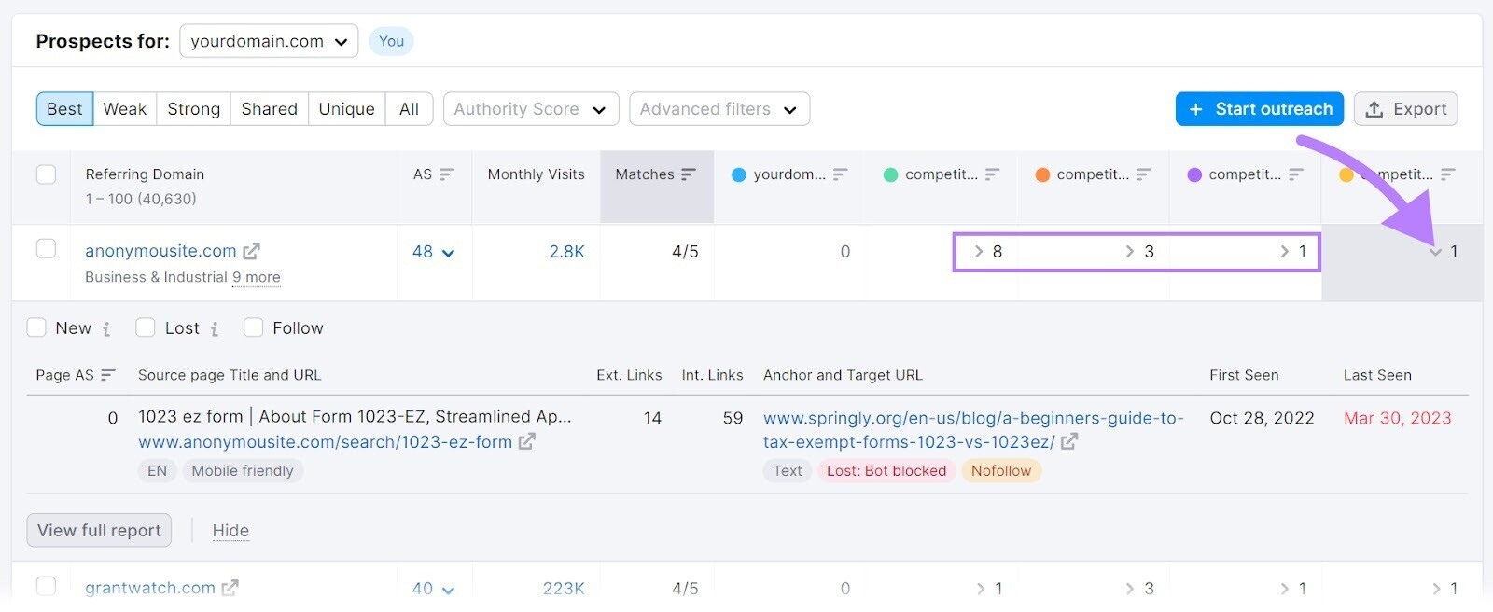The width and height of the screenshot is (1493, 612).
Task: Open springly.org target URL external icon
Action: [1069, 441]
